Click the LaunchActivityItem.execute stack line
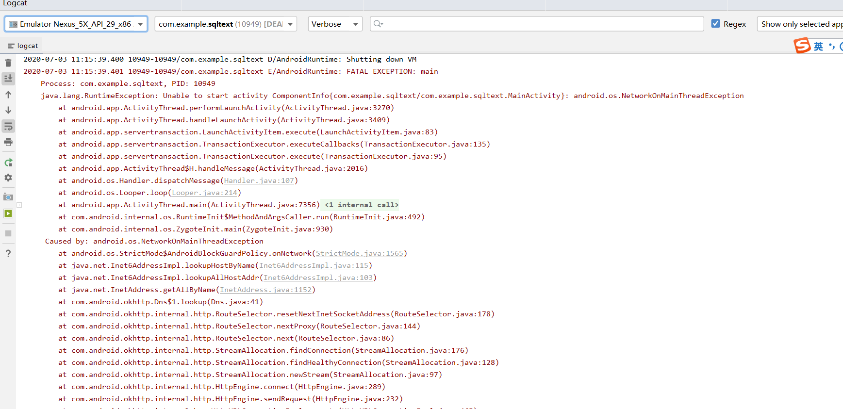The width and height of the screenshot is (843, 409). click(x=248, y=132)
